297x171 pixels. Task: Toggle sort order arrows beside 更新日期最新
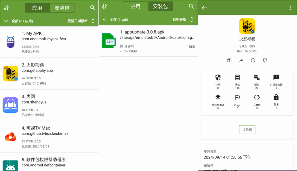click(x=93, y=21)
